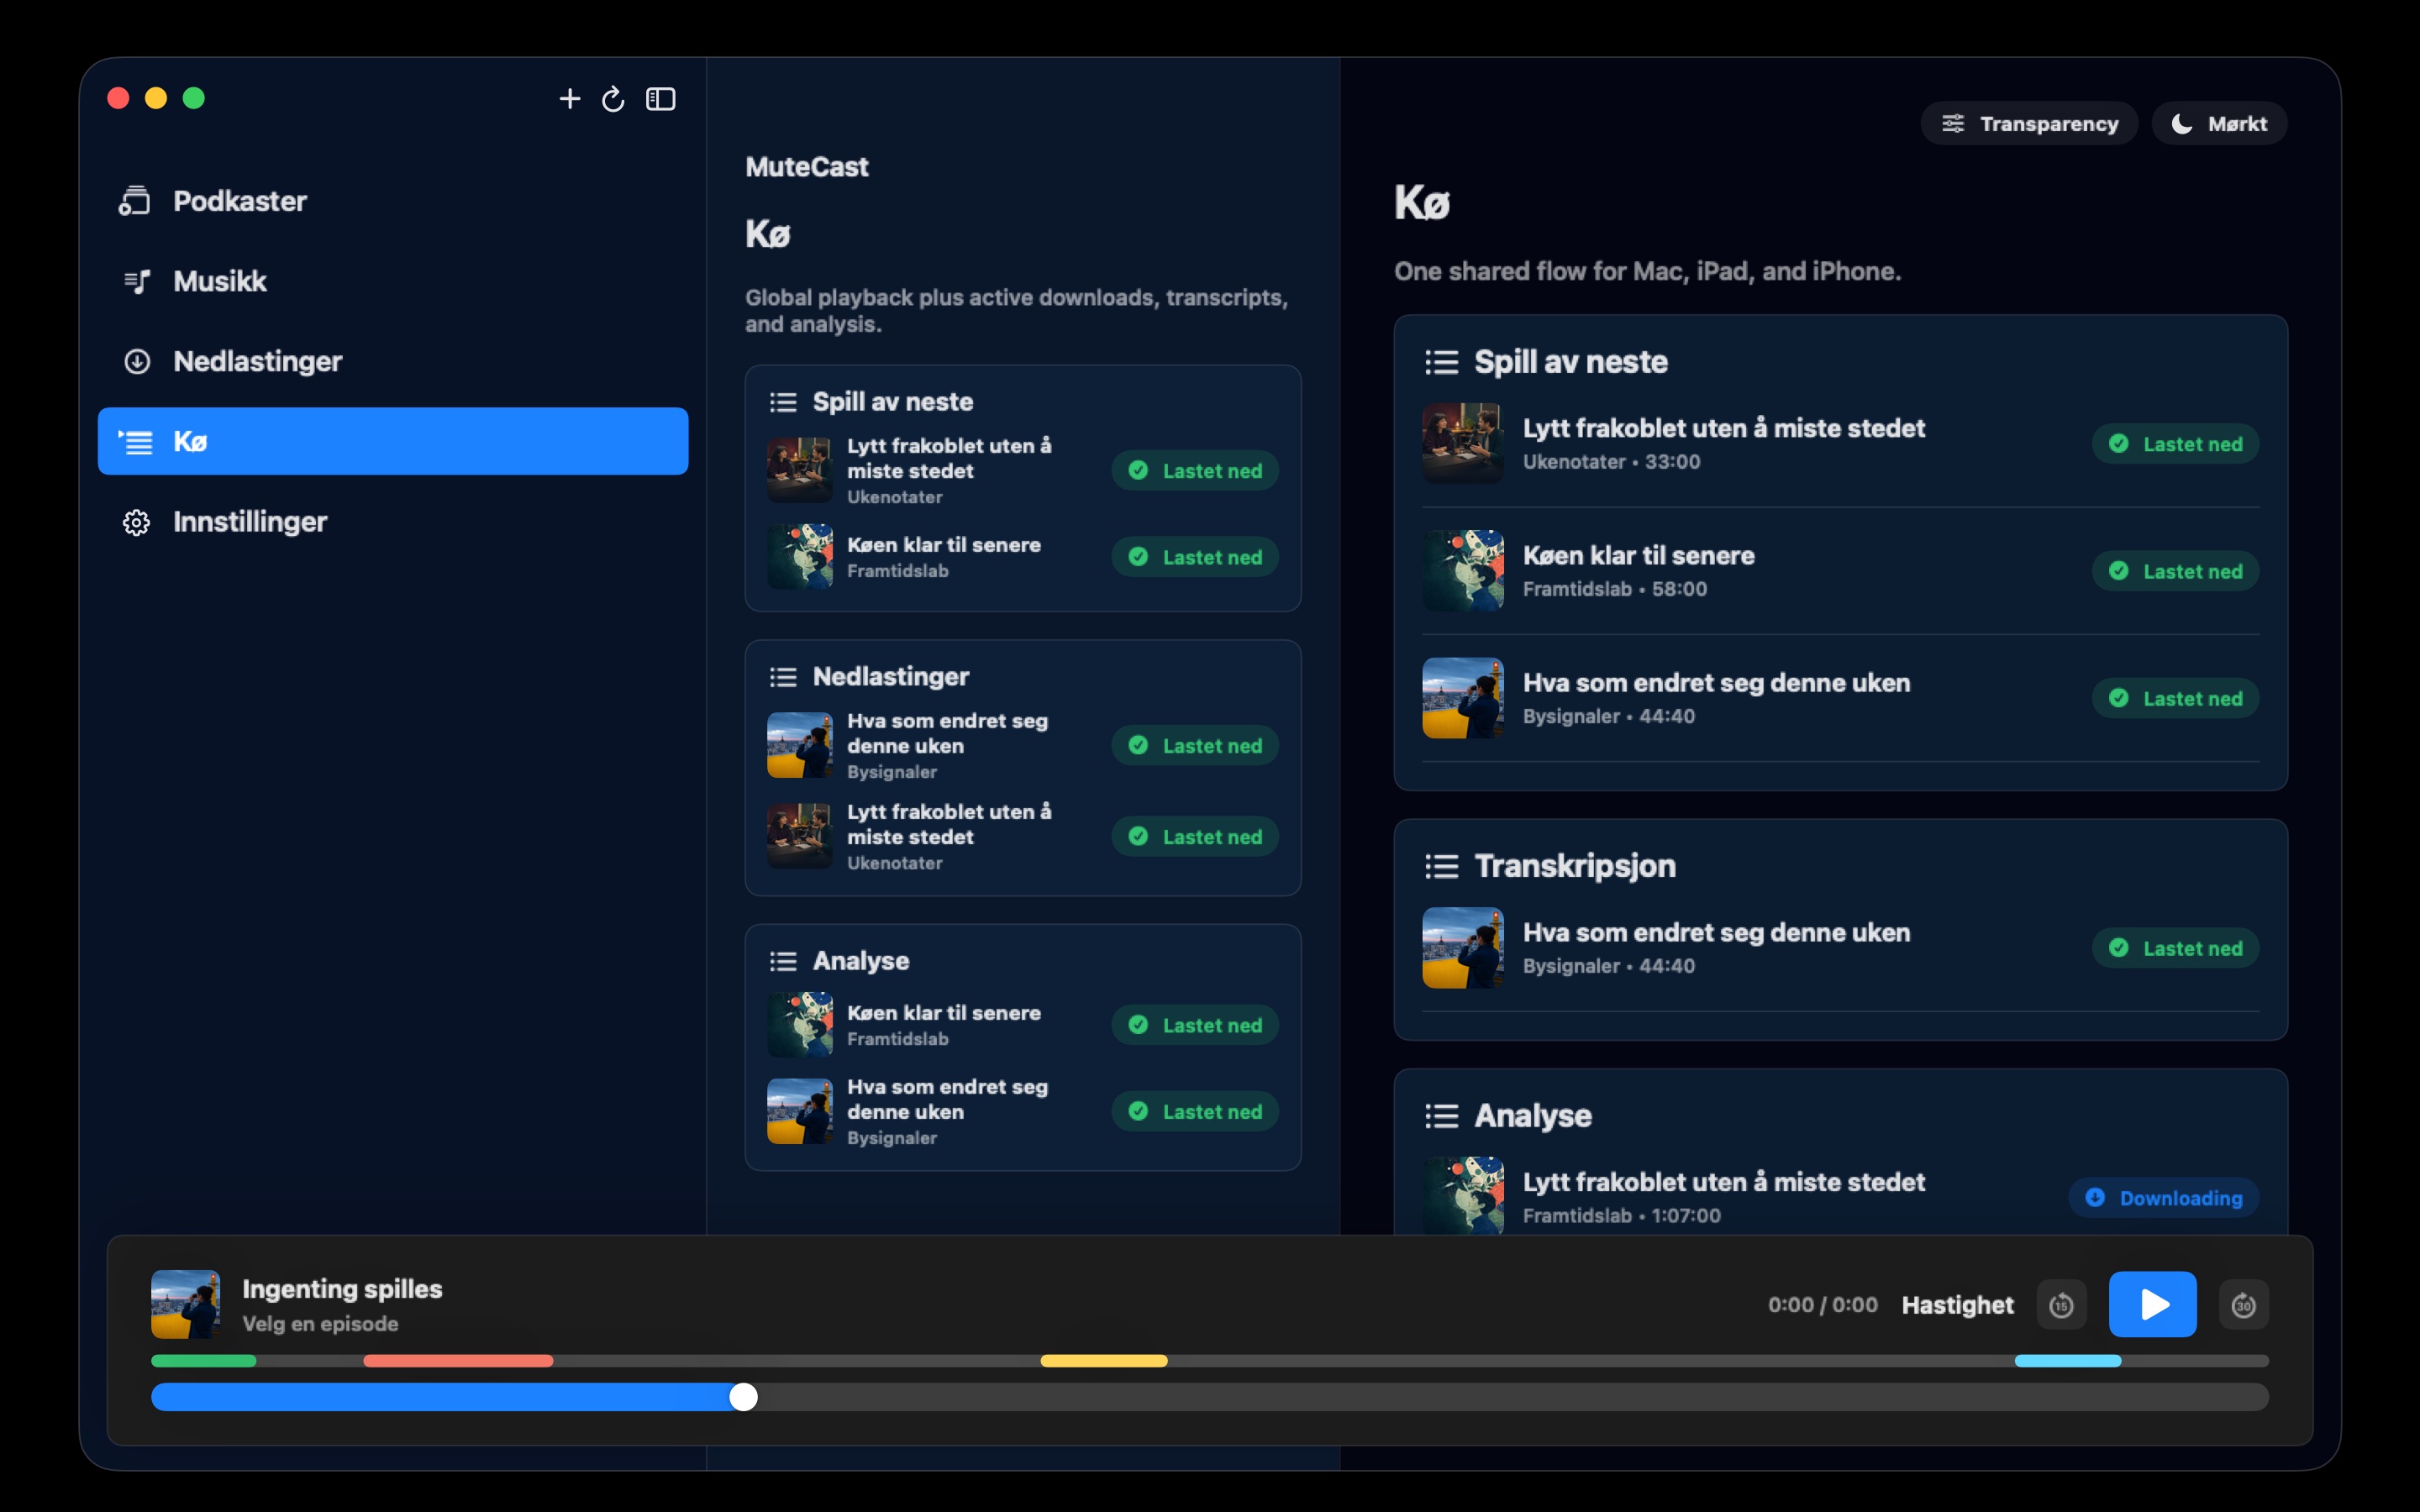The image size is (2420, 1512).
Task: Click the light blue segment on the chapter bar
Action: tap(2068, 1361)
